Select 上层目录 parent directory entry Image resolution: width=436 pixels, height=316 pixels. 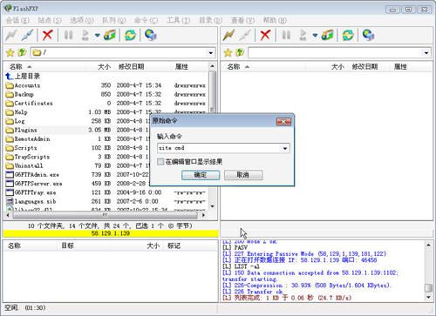(23, 77)
